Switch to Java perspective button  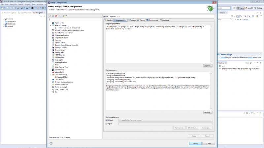(241, 8)
